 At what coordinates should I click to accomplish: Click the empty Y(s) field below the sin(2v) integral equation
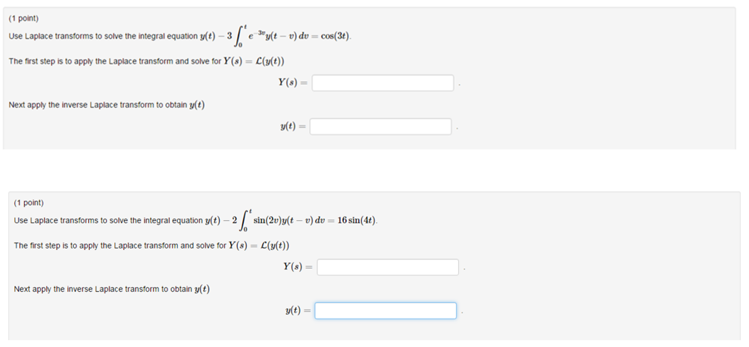point(388,267)
